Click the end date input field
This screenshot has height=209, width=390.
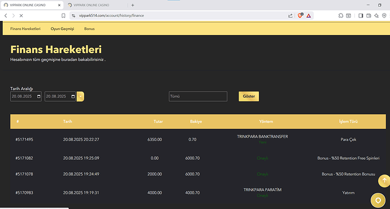pos(60,97)
